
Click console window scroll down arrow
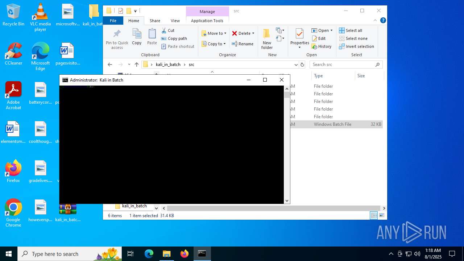(x=287, y=200)
